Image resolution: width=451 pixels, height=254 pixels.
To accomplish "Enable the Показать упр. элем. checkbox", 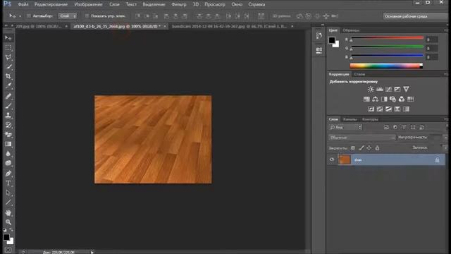I will 87,16.
